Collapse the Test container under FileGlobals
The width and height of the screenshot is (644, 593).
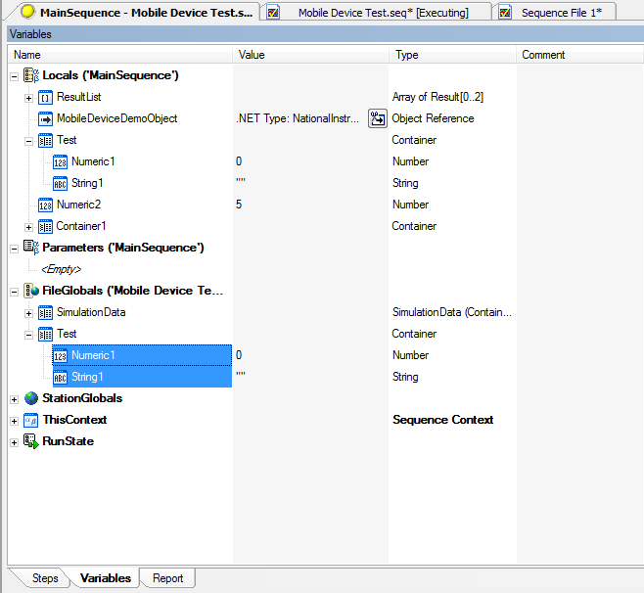tap(28, 334)
